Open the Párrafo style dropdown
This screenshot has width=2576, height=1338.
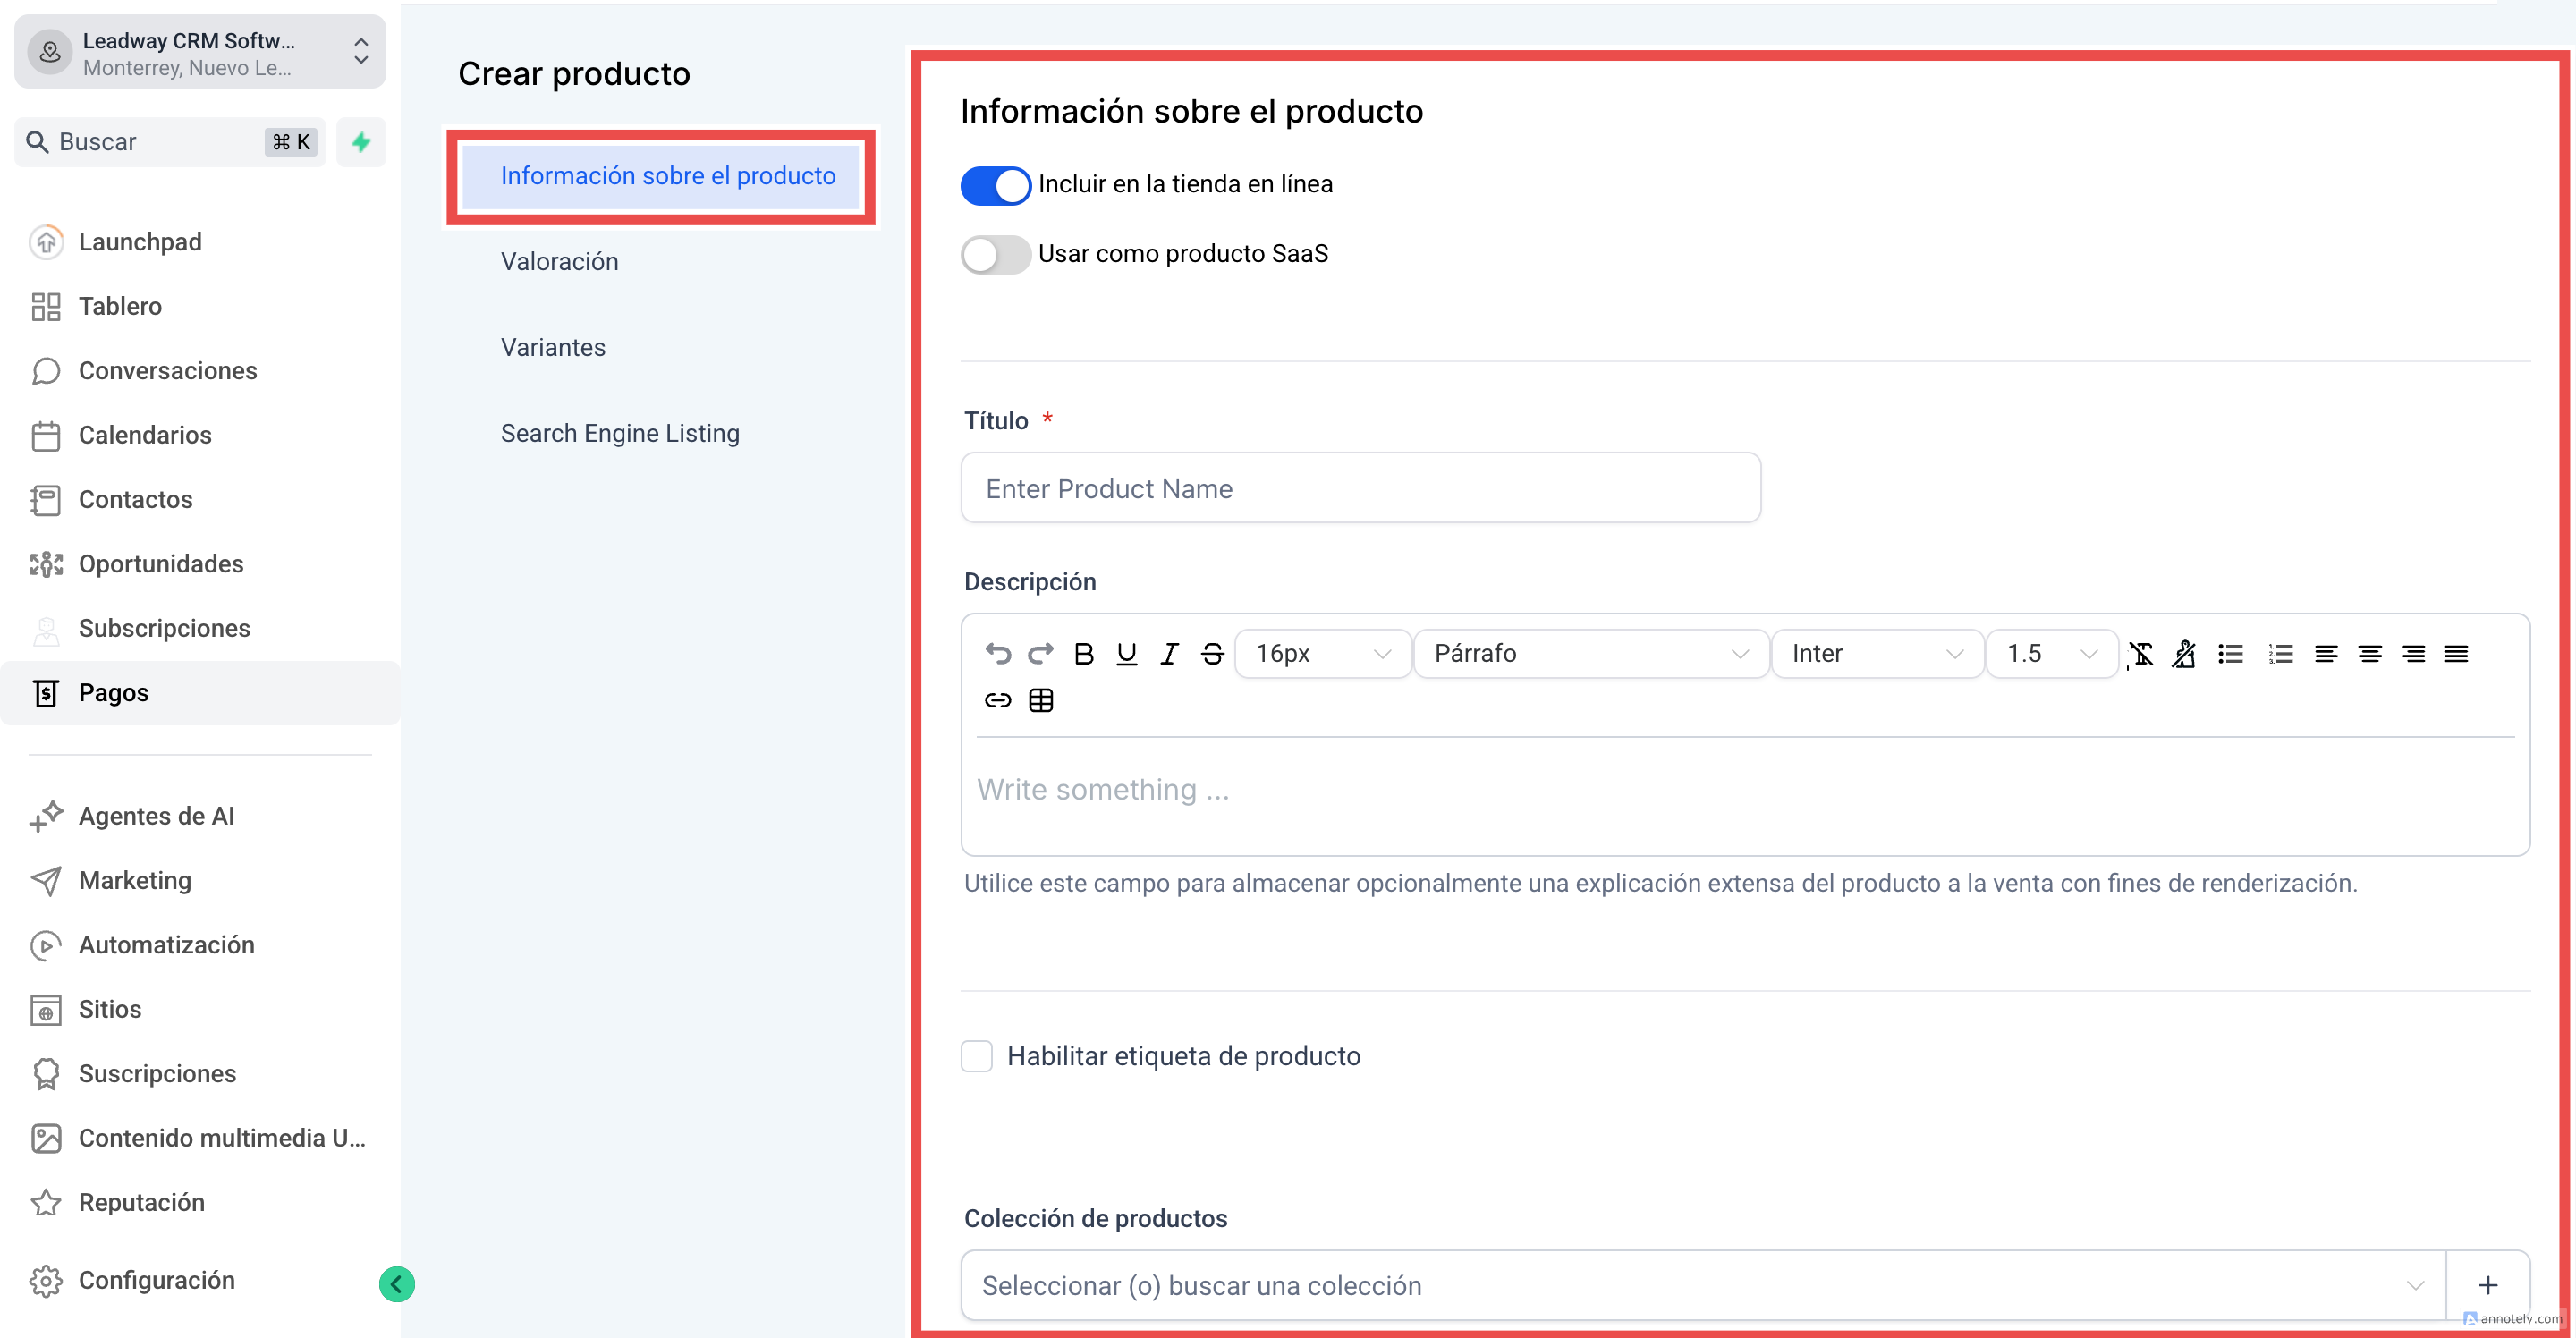click(x=1590, y=654)
